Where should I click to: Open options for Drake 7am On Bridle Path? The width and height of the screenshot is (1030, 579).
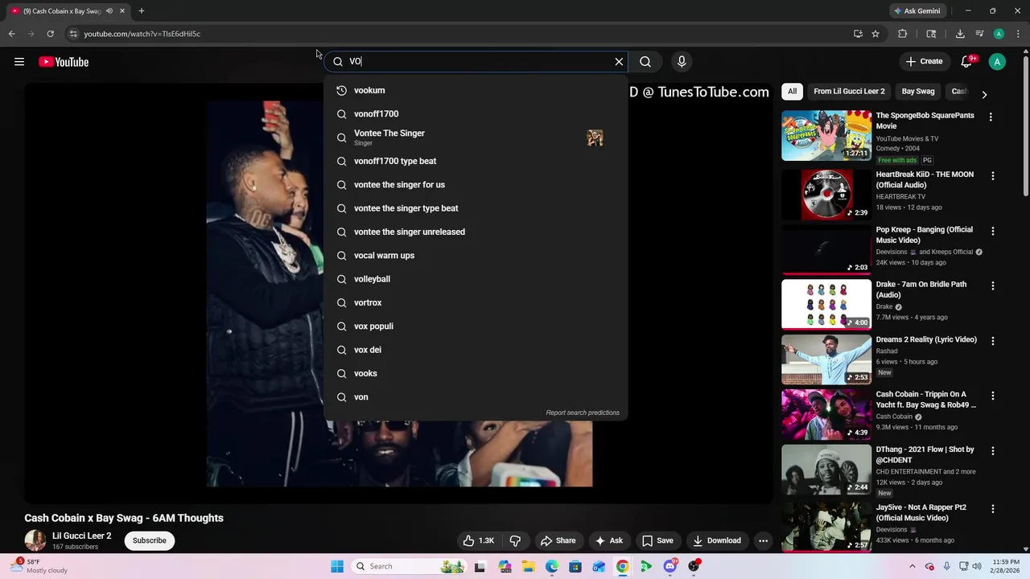click(x=993, y=286)
